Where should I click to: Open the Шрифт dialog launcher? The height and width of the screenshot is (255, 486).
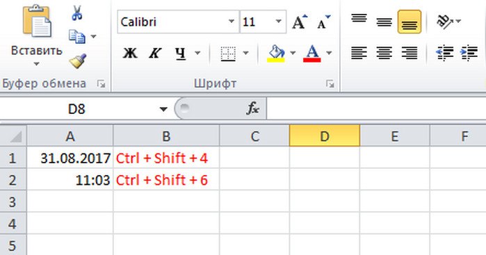(x=330, y=83)
